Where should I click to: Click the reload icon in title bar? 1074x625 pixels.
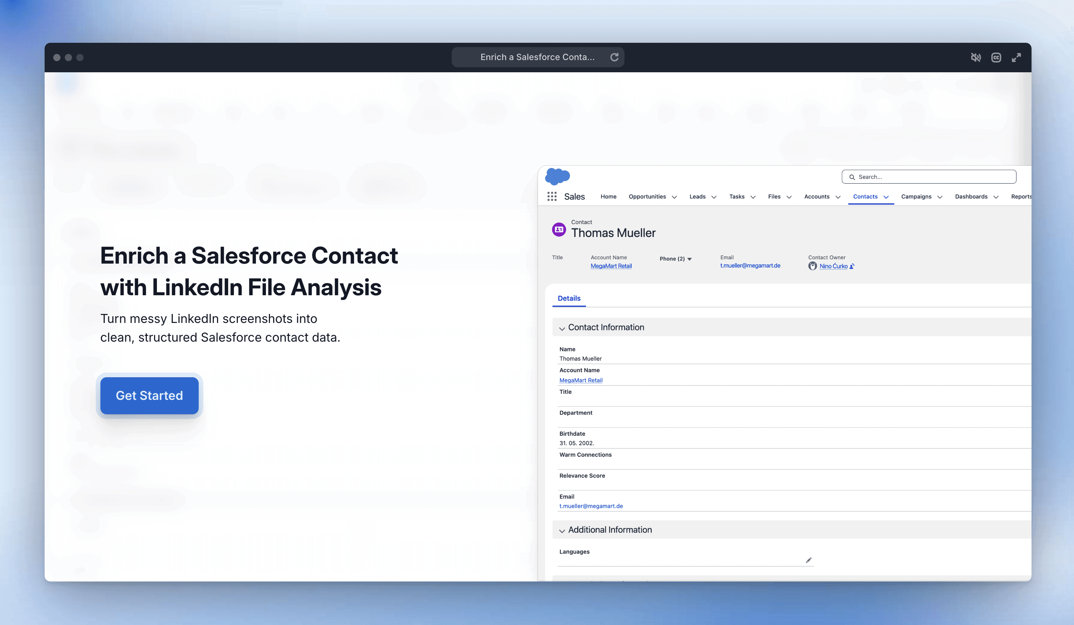(x=614, y=57)
